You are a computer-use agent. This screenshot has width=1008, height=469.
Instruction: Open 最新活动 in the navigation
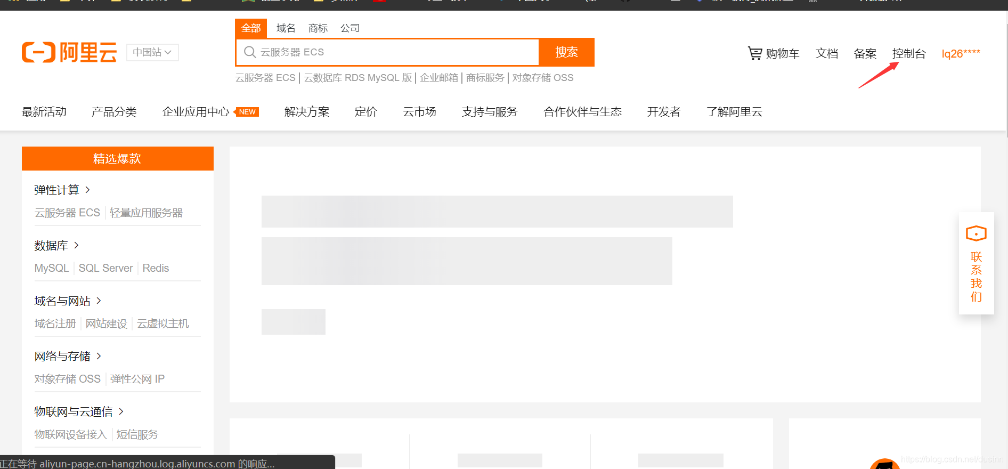(x=44, y=112)
